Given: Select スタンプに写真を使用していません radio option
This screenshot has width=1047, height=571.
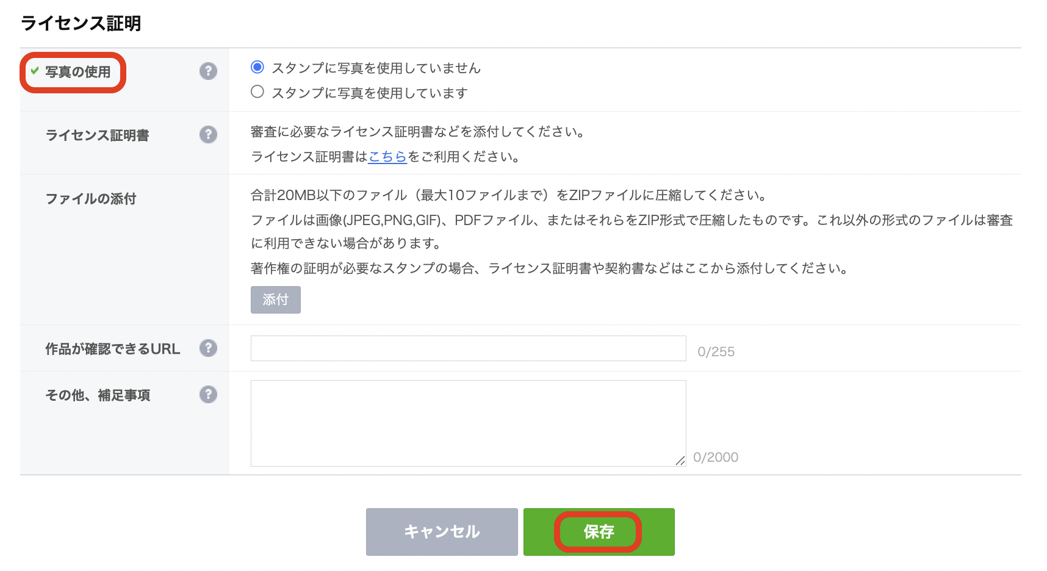Looking at the screenshot, I should [257, 66].
